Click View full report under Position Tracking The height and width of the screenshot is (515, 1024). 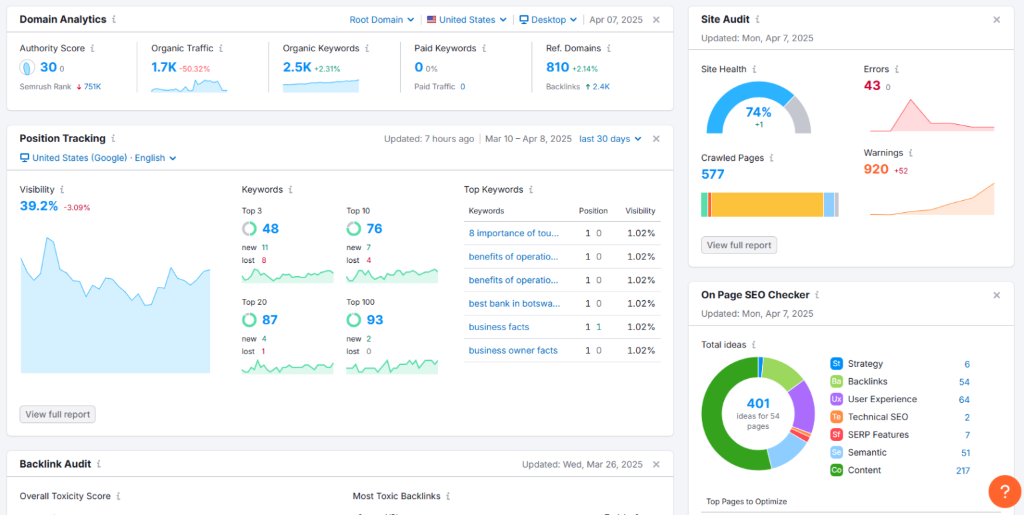click(57, 414)
